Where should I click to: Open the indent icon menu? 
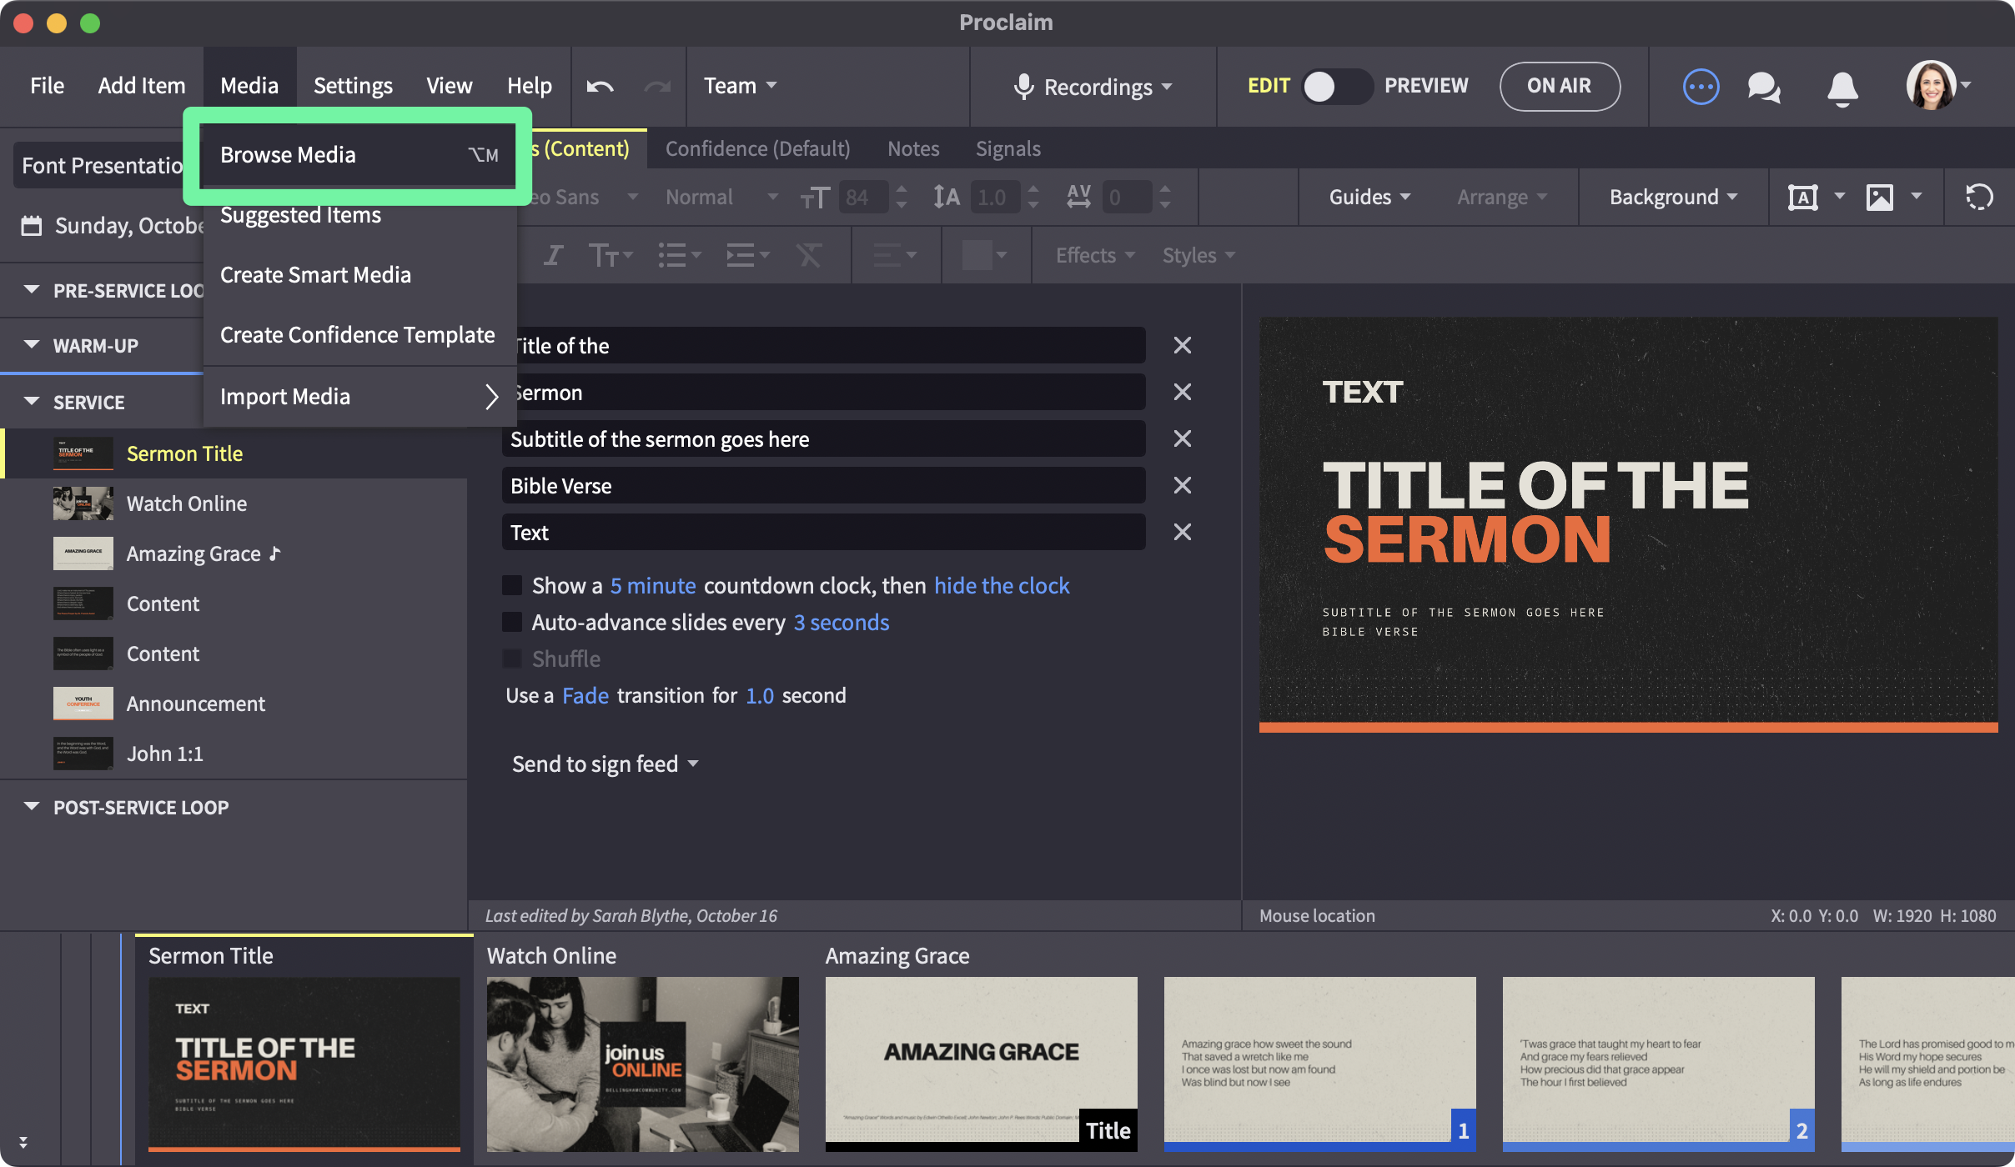tap(747, 255)
